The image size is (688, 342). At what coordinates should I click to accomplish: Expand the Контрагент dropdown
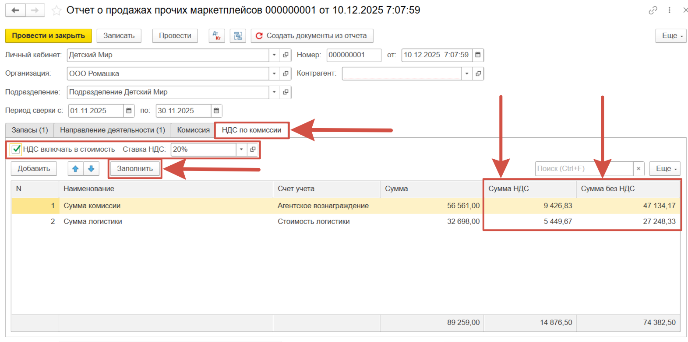(x=467, y=73)
